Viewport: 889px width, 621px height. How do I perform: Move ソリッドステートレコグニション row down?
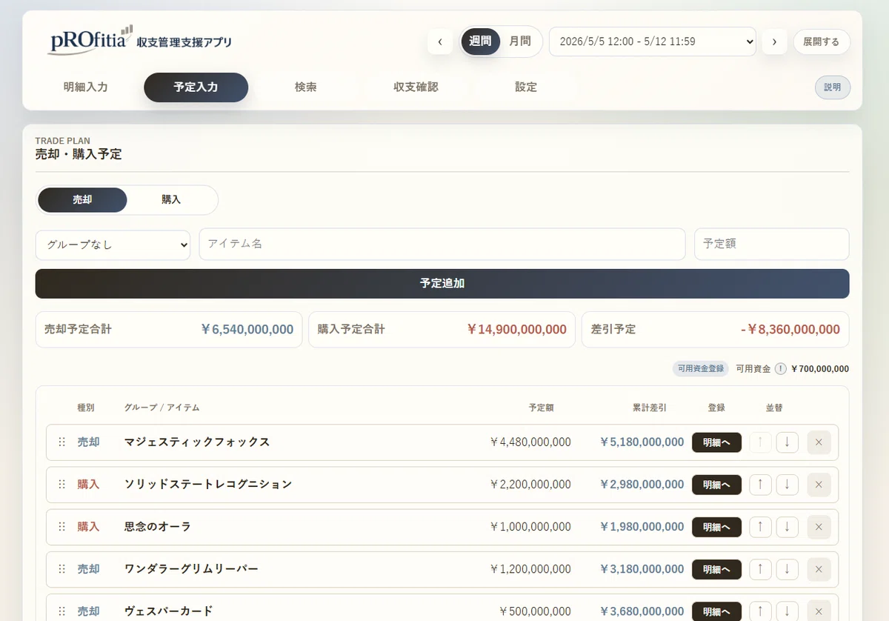788,485
